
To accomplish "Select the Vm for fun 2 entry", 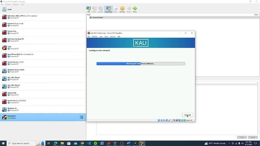I will click(x=43, y=102).
